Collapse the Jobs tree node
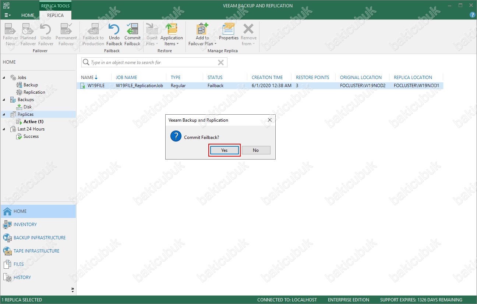Image resolution: width=477 pixels, height=304 pixels. coord(4,78)
